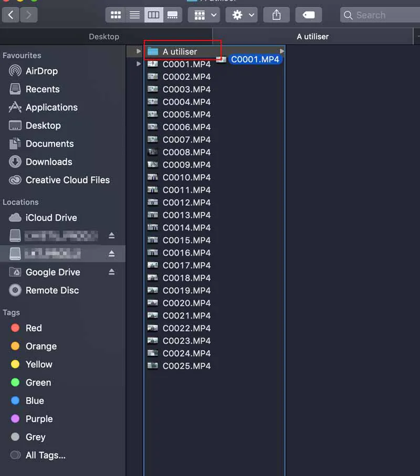Click the Search field
Screen dimensions: 420x476
(x=380, y=15)
